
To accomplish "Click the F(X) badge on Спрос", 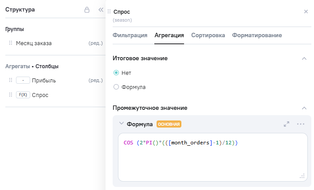I will pyautogui.click(x=22, y=95).
